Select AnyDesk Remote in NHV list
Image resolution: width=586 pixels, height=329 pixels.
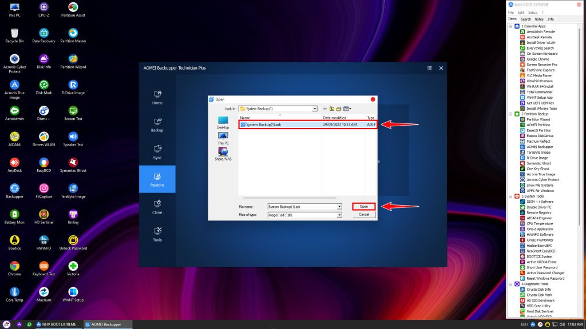536,37
